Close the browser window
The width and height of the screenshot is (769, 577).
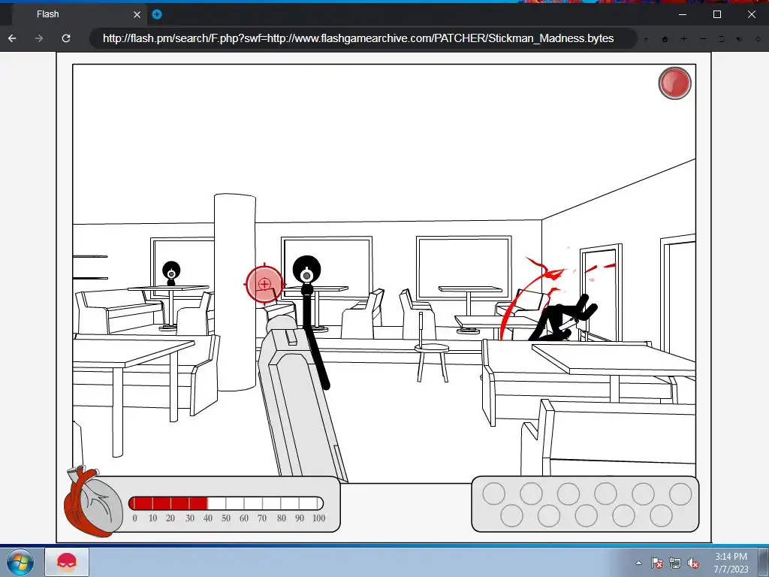point(751,14)
